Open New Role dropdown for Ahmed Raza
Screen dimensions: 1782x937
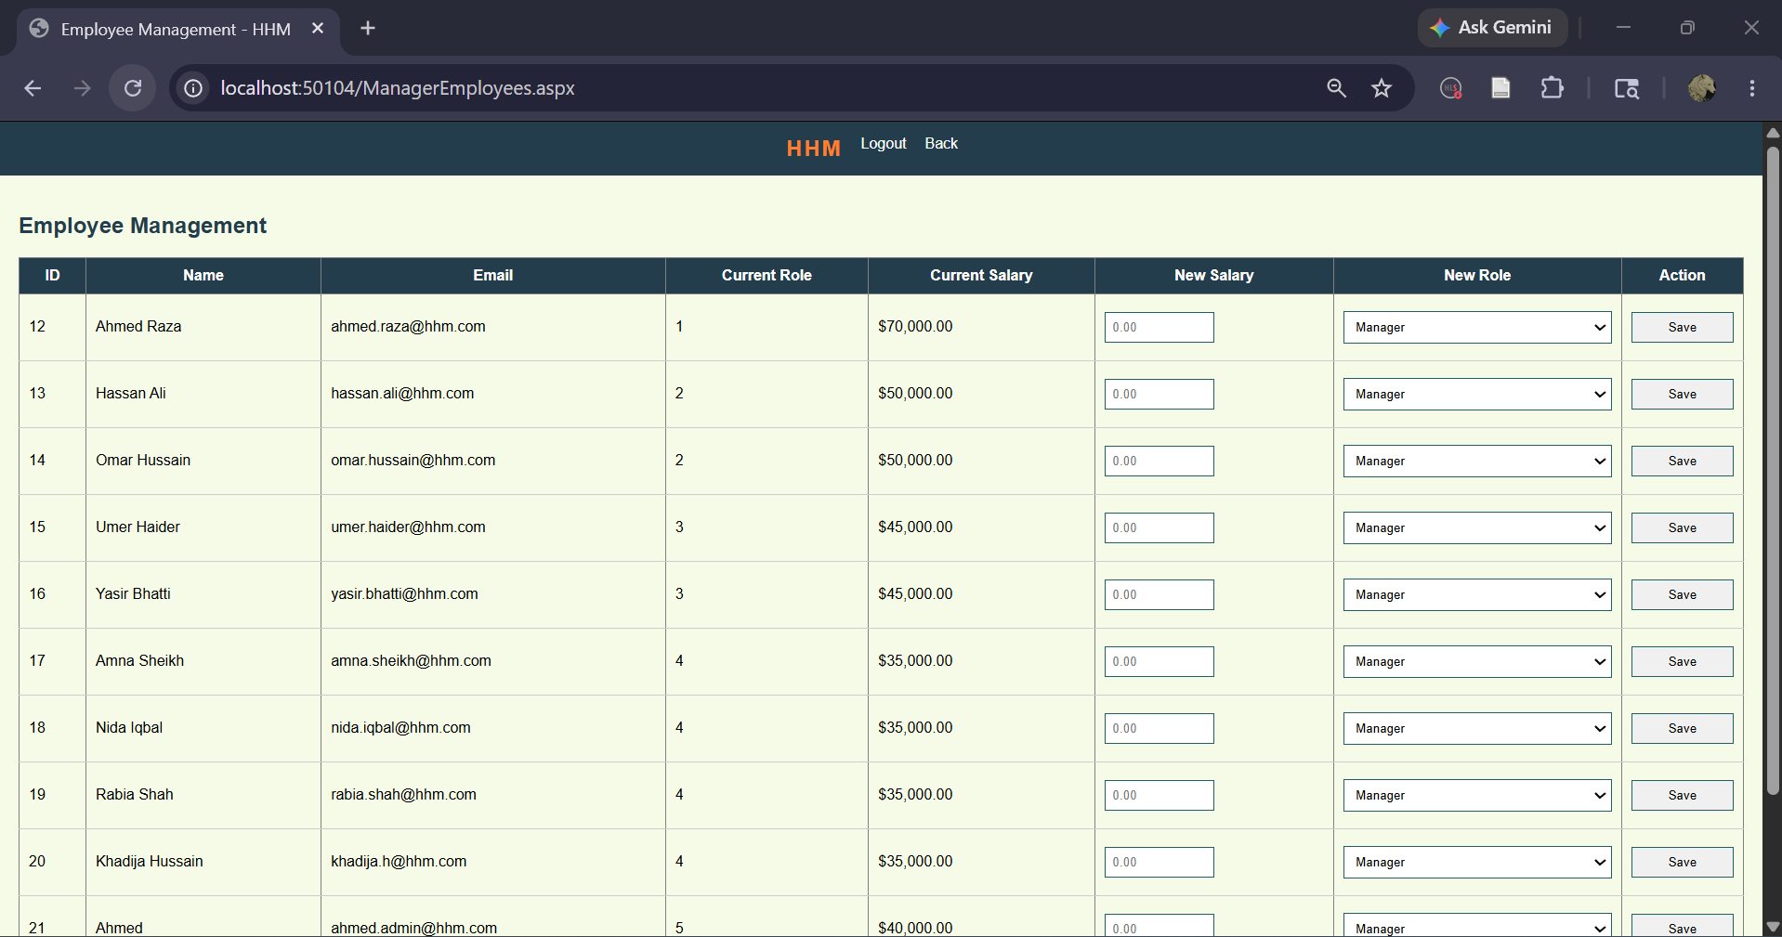point(1477,327)
